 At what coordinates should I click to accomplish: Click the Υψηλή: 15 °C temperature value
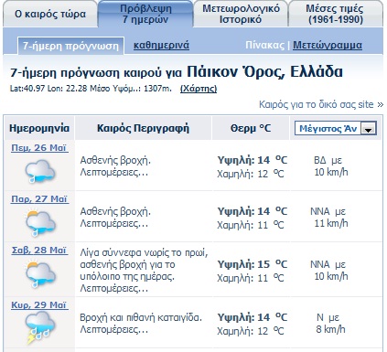pyautogui.click(x=253, y=264)
